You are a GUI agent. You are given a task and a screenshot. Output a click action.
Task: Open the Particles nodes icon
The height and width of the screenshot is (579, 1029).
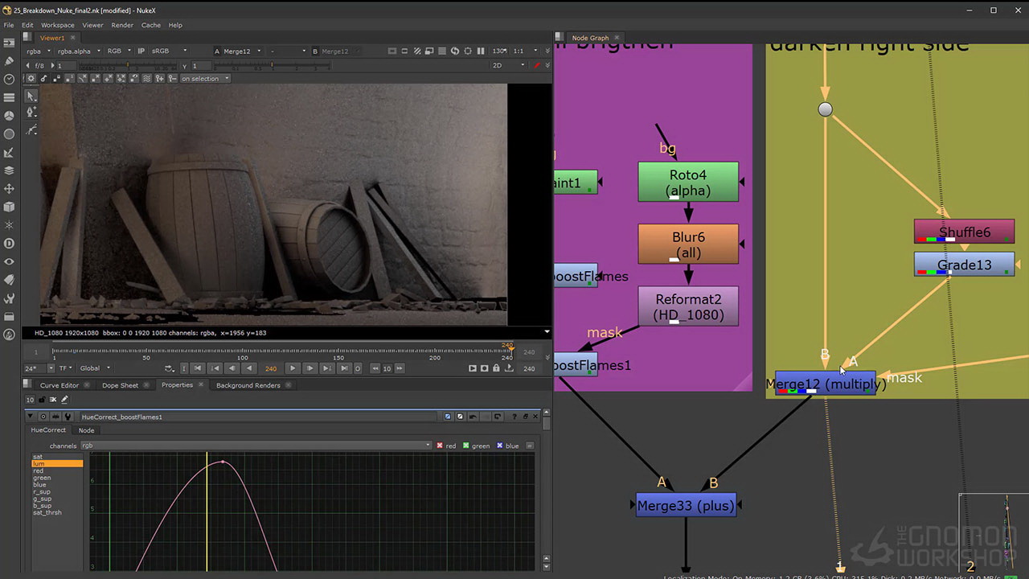[x=9, y=225]
